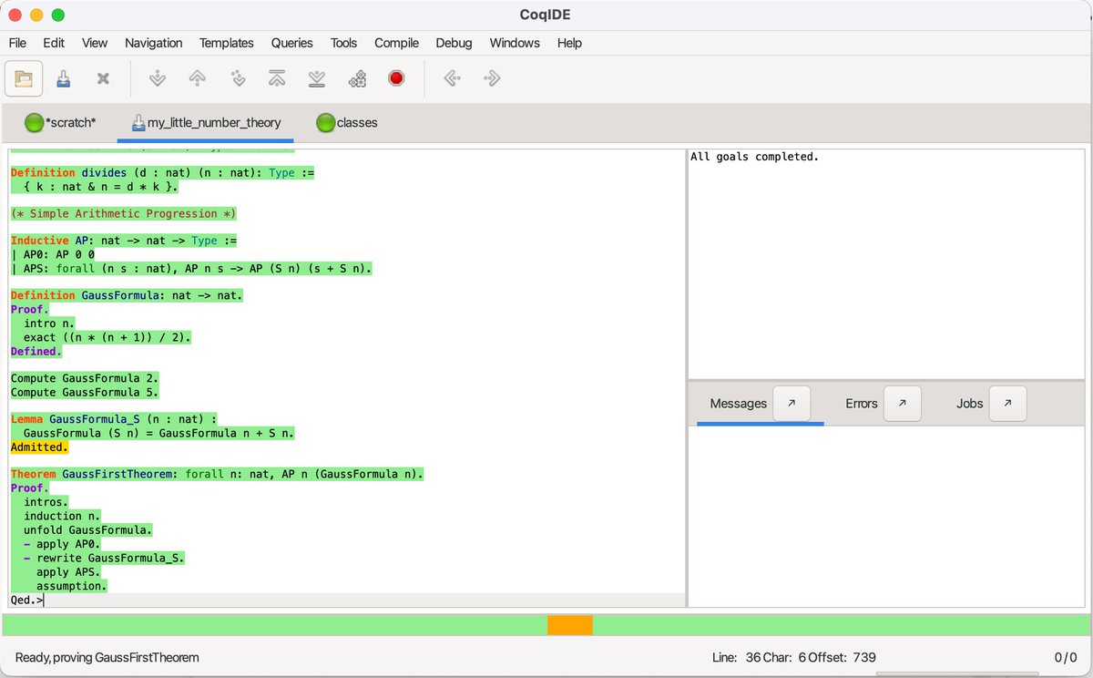Image resolution: width=1093 pixels, height=678 pixels.
Task: Click '(* Simple Arithmetic Progression *)' comment
Action: pos(123,213)
